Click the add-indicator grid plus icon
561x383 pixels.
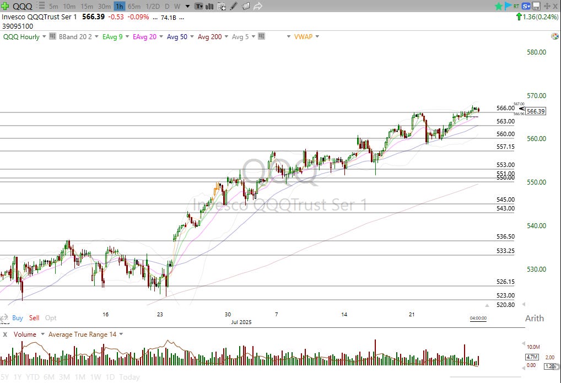pos(222,7)
